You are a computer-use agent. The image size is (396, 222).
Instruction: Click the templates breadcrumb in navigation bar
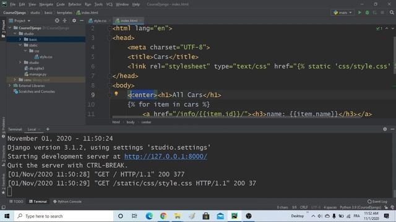[64, 12]
